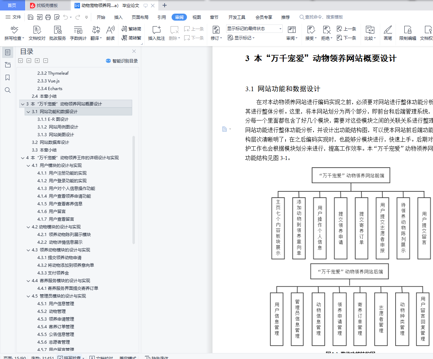Click expand-all plus icon in 目录 panel

pos(37,60)
